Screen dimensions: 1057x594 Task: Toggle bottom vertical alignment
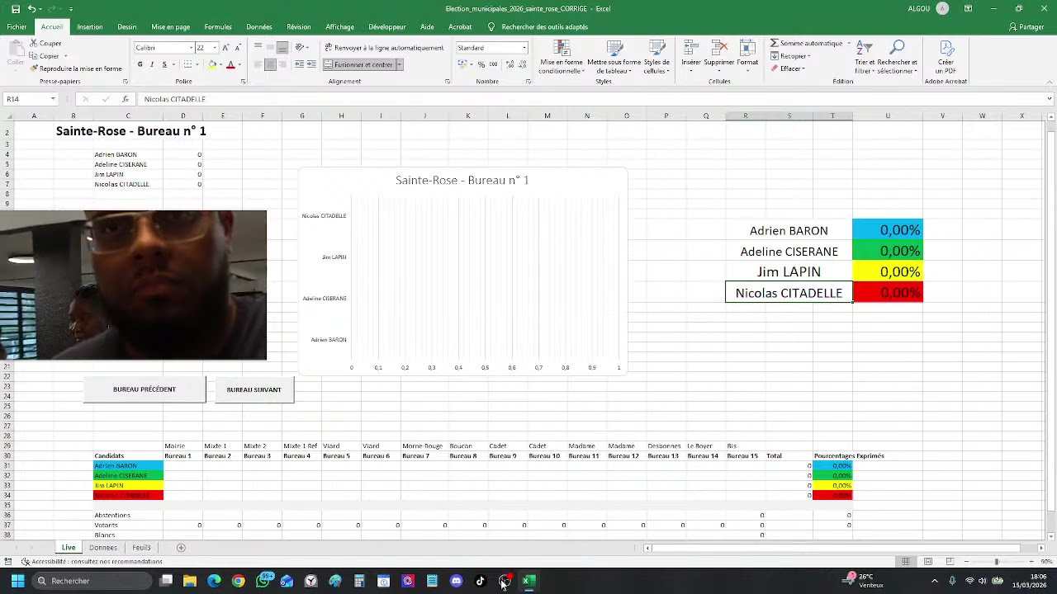click(x=282, y=48)
